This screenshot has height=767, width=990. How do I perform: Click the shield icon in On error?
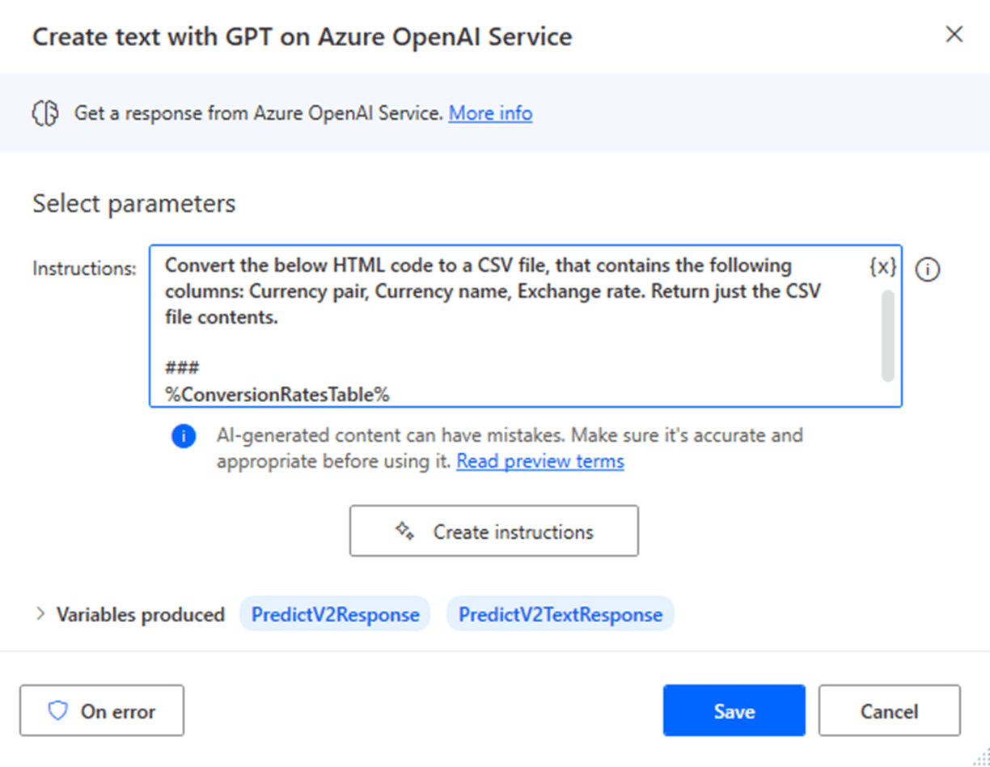pyautogui.click(x=57, y=711)
